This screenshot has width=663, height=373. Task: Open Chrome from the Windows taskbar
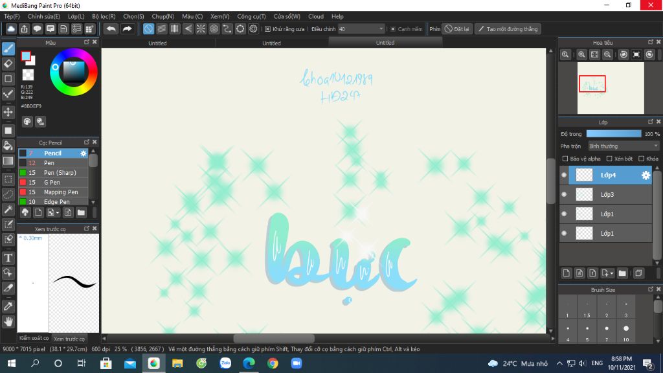click(x=273, y=363)
